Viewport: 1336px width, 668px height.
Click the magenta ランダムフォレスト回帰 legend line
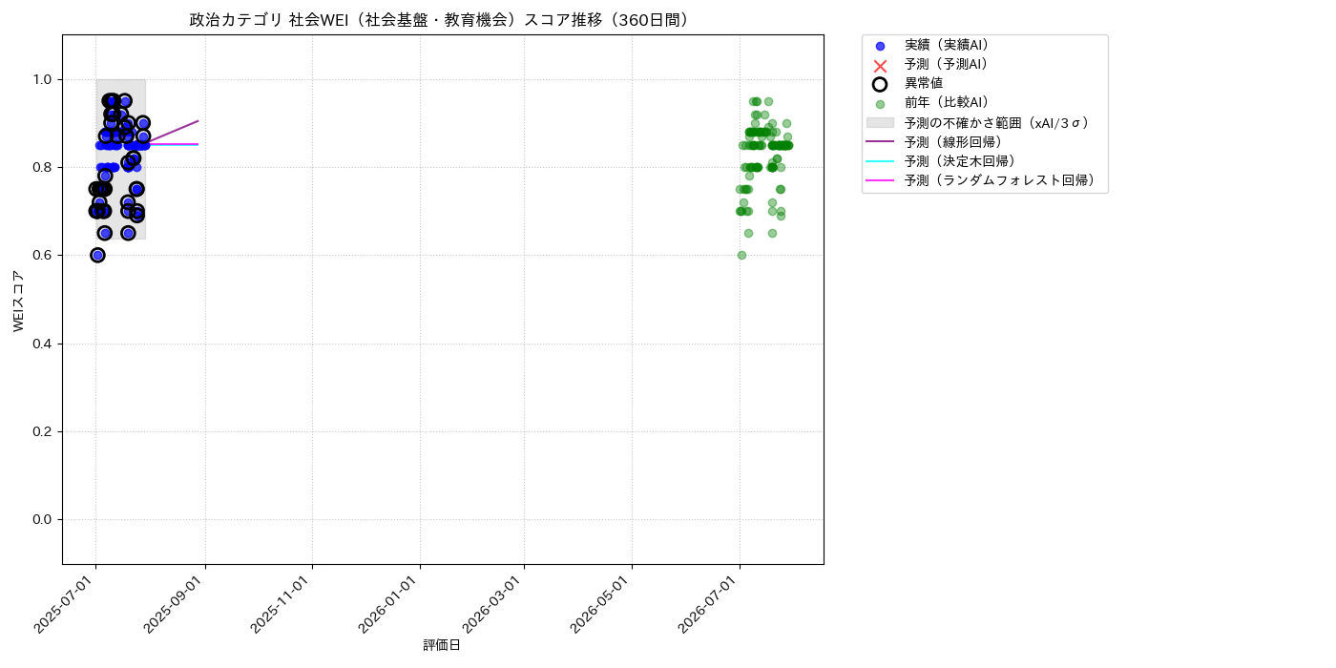[x=880, y=180]
